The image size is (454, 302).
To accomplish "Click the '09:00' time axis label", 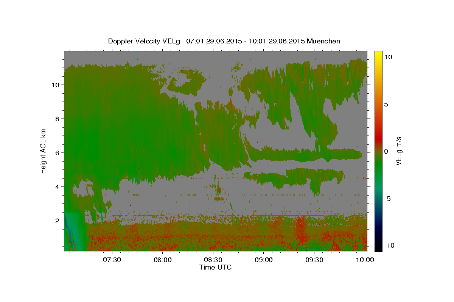I will click(x=264, y=260).
